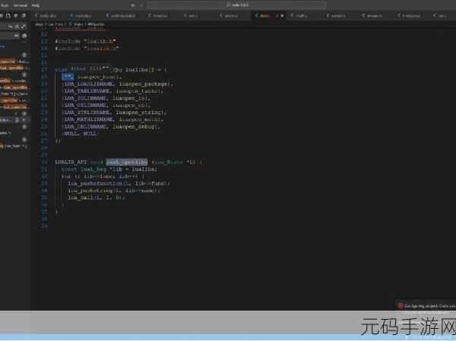Click the #include "lualib.h" line
456x341 pixels.
pos(85,41)
